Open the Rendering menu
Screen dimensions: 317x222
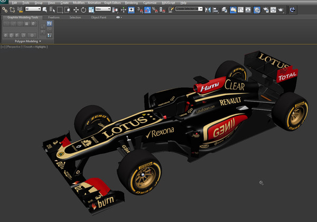point(132,3)
